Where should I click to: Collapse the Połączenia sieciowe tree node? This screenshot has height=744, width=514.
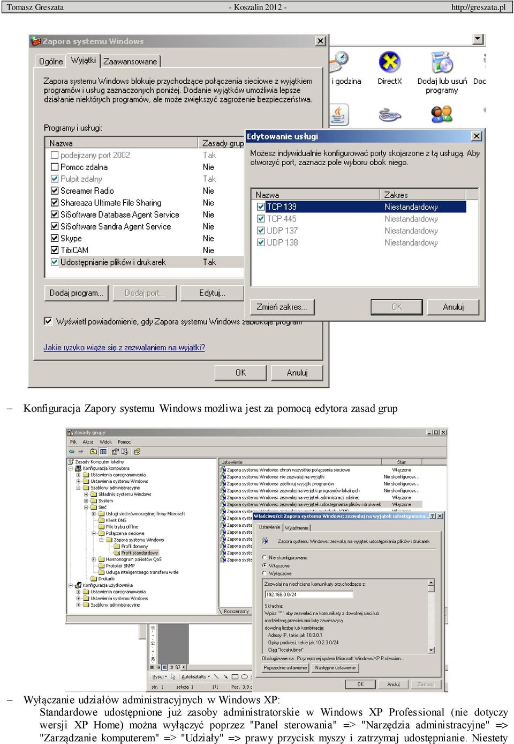[94, 533]
